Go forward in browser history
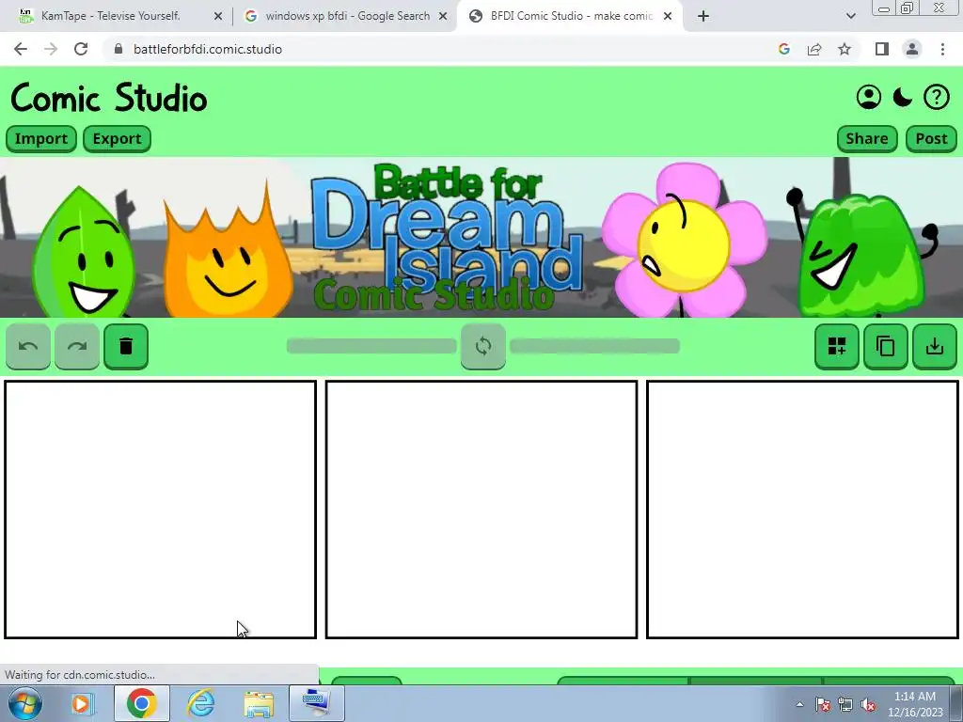The image size is (963, 722). point(51,49)
